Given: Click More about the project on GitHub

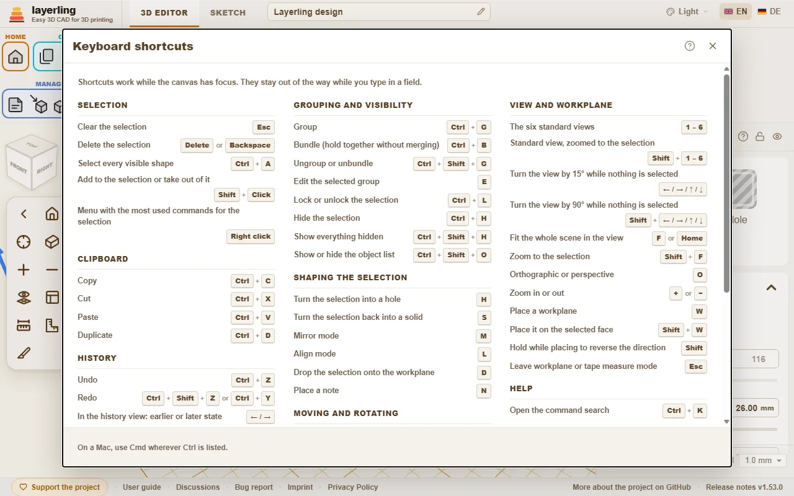Looking at the screenshot, I should click(x=631, y=487).
